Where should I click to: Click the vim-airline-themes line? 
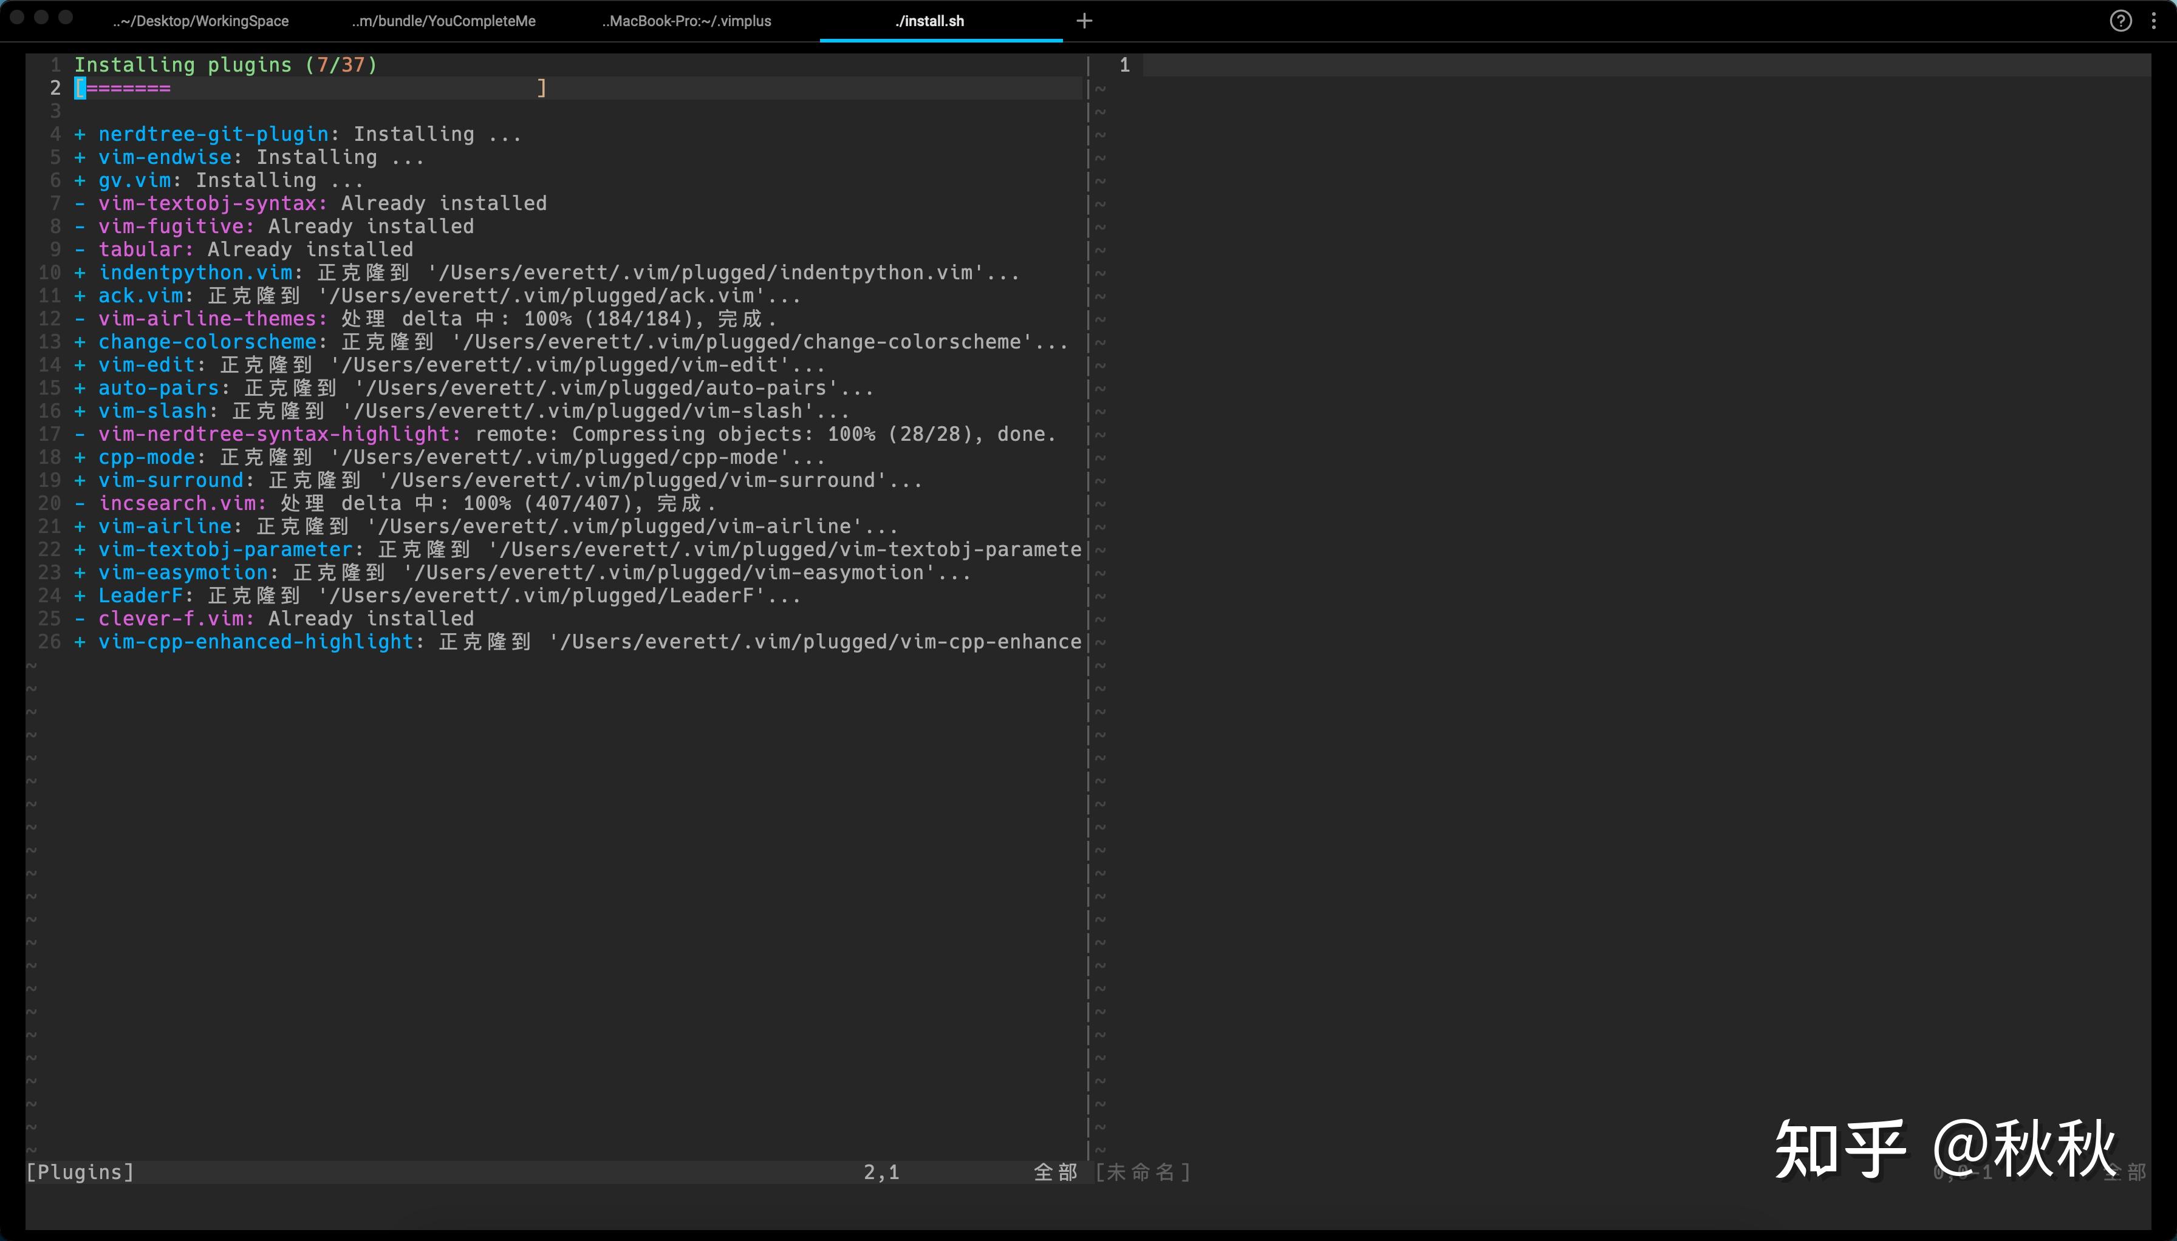tap(426, 319)
